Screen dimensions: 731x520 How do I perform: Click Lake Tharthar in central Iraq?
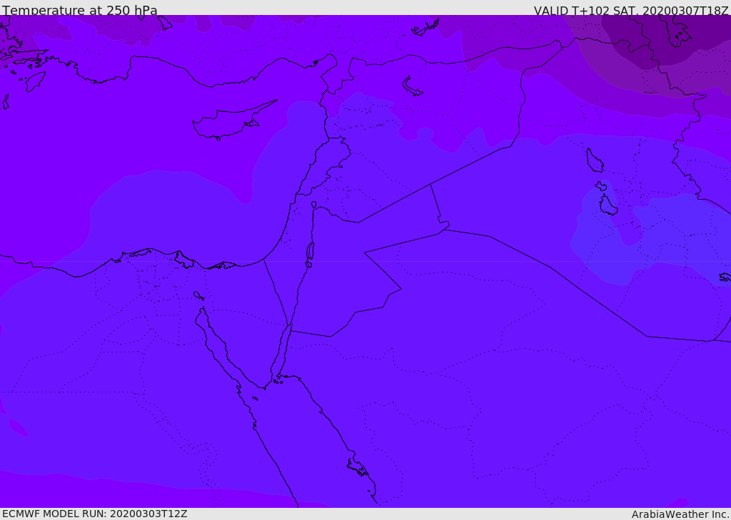[x=594, y=160]
